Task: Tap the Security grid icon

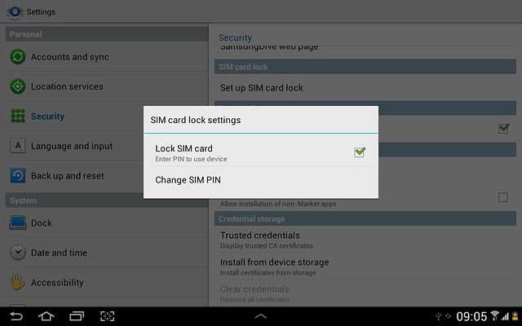Action: [17, 117]
